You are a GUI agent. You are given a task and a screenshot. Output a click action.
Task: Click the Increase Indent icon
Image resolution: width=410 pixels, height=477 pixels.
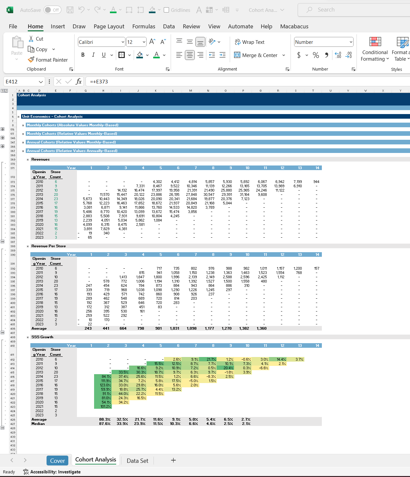[x=223, y=55]
